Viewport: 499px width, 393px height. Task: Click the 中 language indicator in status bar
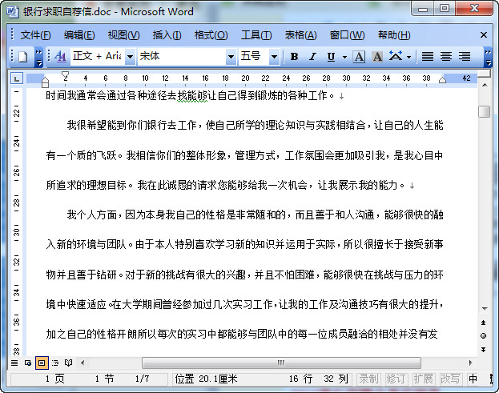473,379
